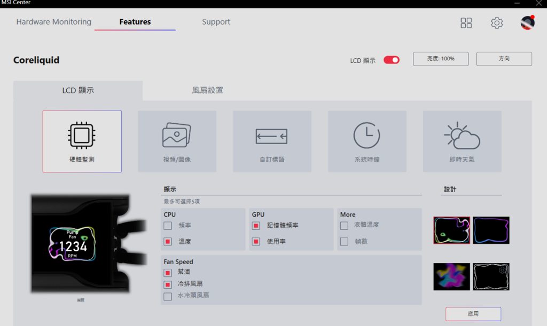Uncheck the CPU 溫度 checkbox

pyautogui.click(x=168, y=241)
